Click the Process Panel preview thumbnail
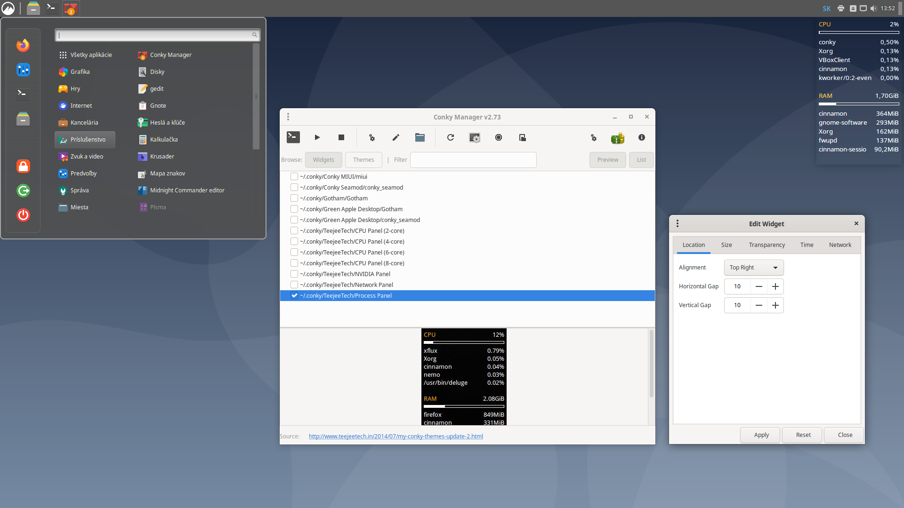This screenshot has height=508, width=904. tap(464, 377)
